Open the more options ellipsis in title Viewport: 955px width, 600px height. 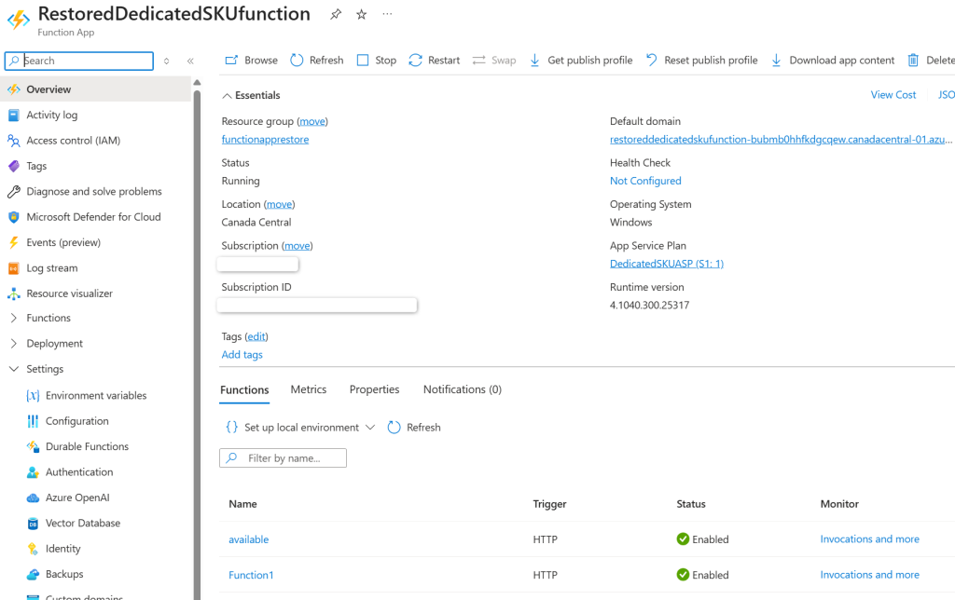pos(387,14)
